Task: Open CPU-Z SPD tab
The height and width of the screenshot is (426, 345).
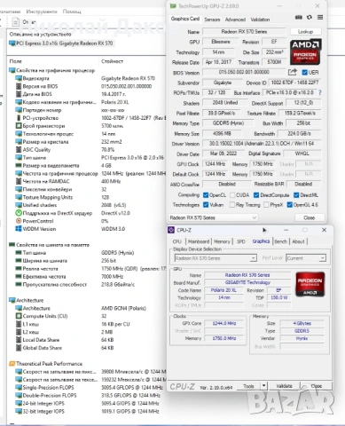Action: coord(241,241)
